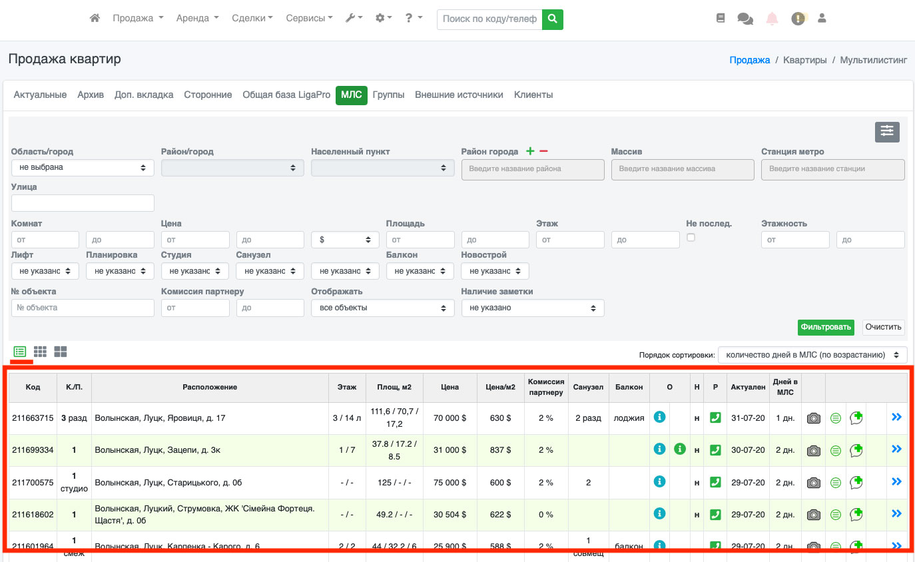
Task: Open the sort order dropdown
Action: pyautogui.click(x=812, y=355)
